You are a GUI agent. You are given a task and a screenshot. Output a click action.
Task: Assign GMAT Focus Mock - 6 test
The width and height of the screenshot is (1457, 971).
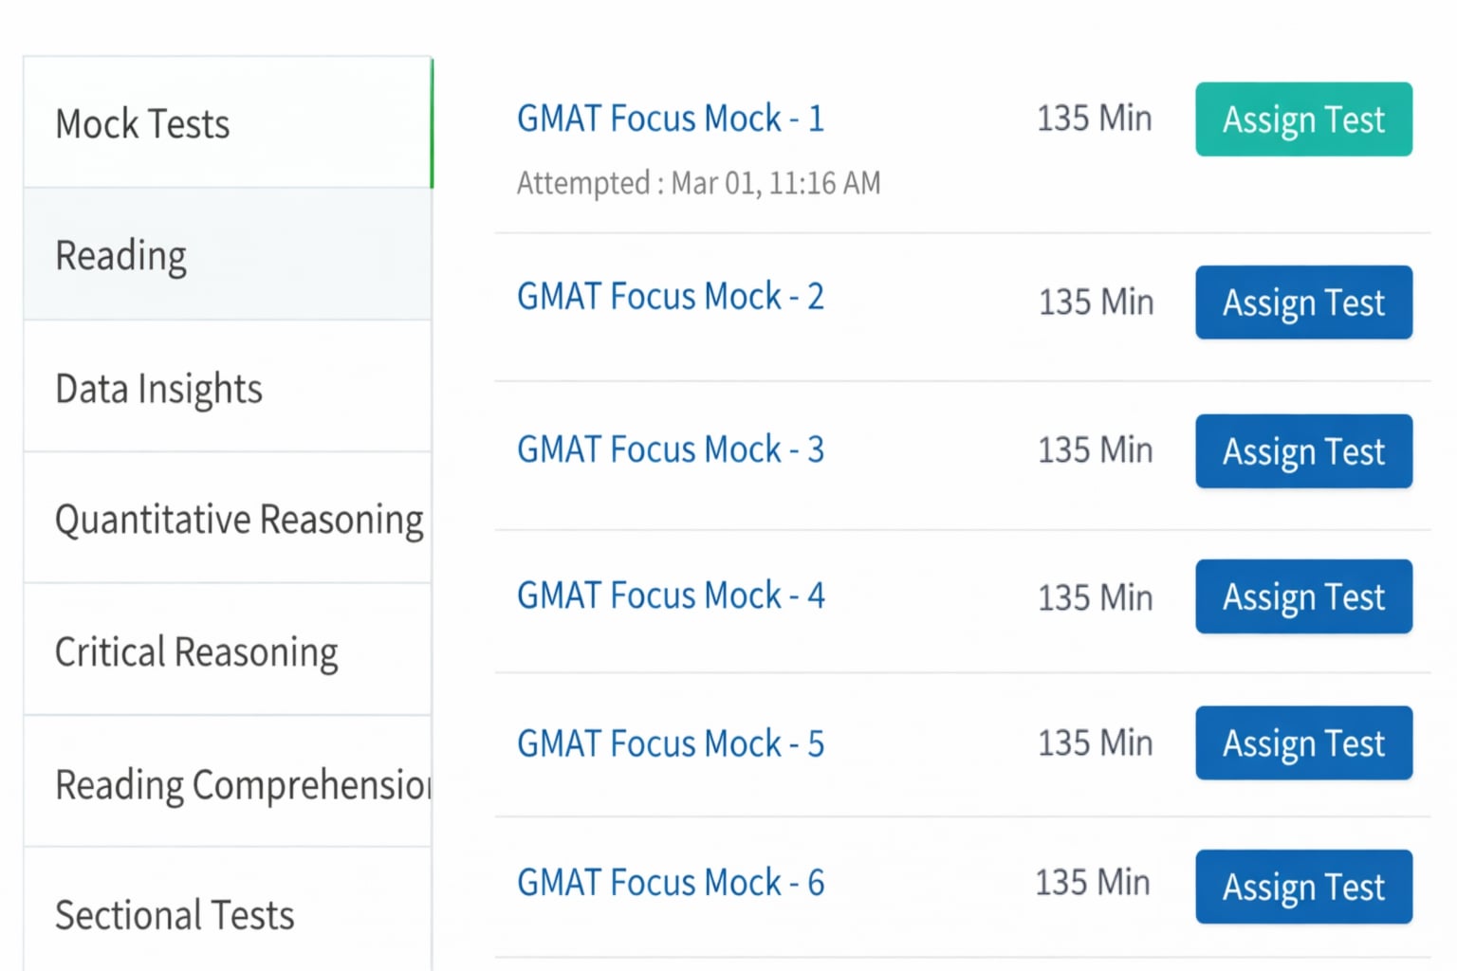(1303, 887)
